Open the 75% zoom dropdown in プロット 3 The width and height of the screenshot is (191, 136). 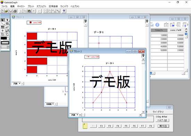(17, 84)
